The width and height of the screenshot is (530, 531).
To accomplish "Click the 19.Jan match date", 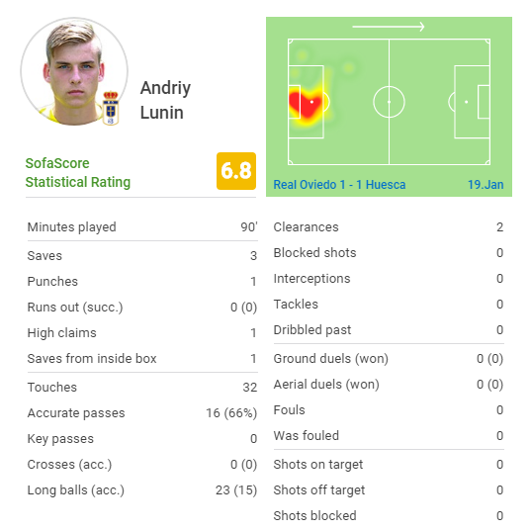I will tap(486, 185).
